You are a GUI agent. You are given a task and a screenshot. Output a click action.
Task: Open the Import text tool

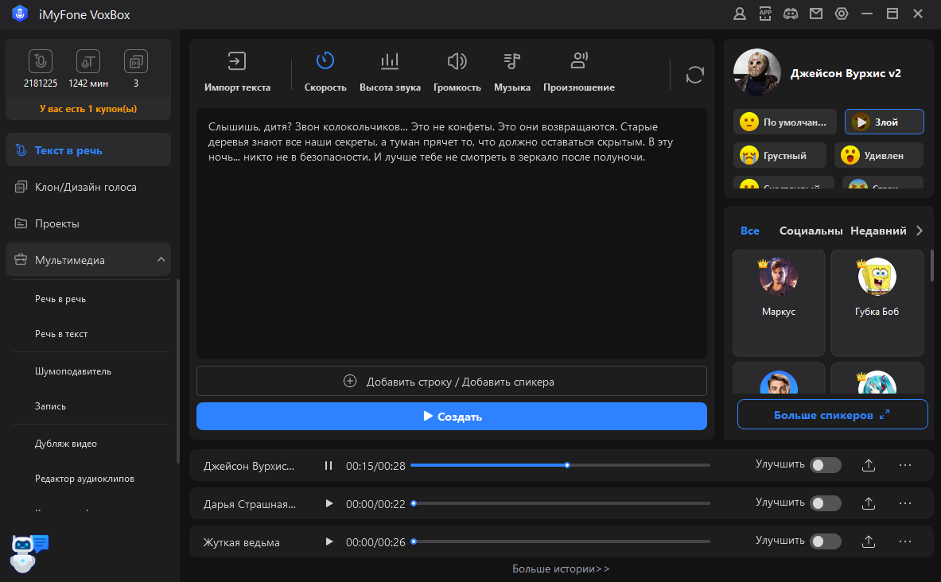coord(237,72)
